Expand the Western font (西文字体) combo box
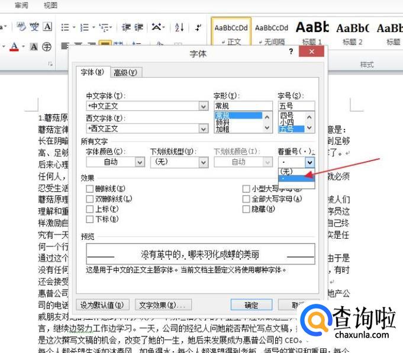 204,129
